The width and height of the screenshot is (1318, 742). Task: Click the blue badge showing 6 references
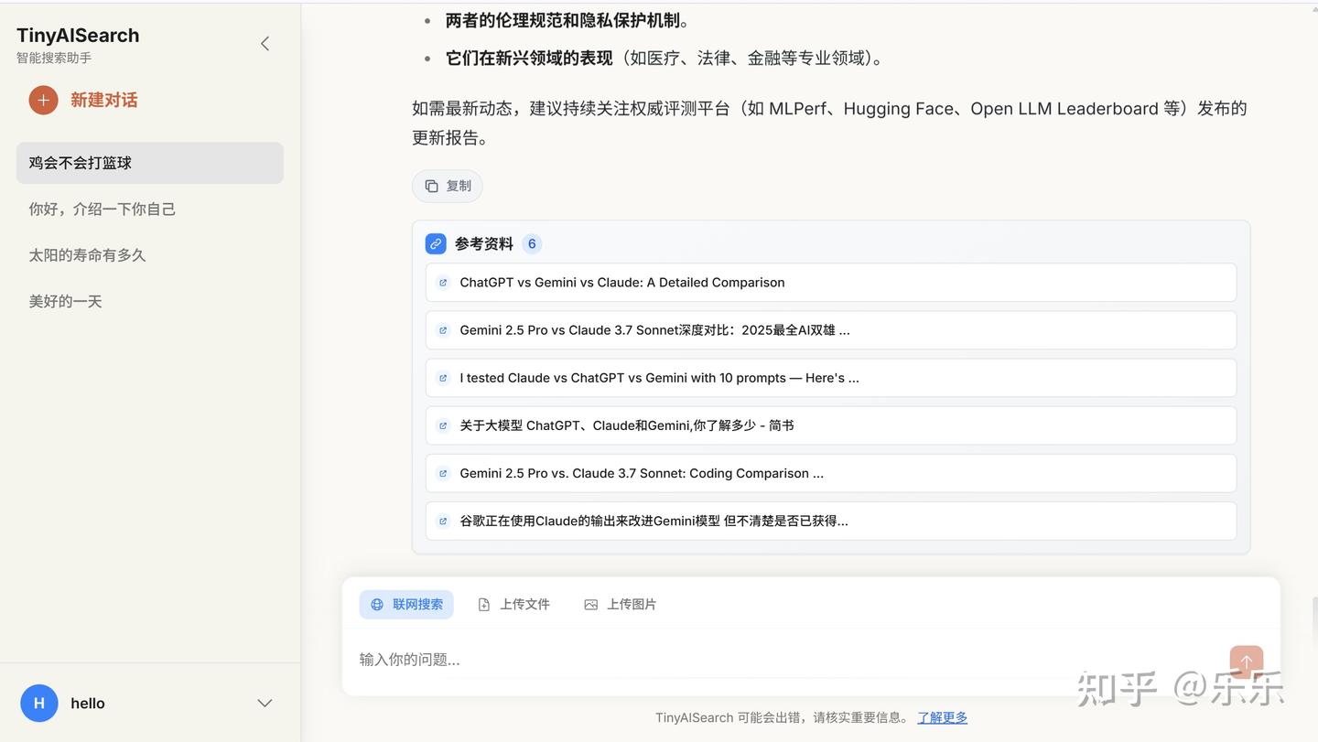coord(532,243)
